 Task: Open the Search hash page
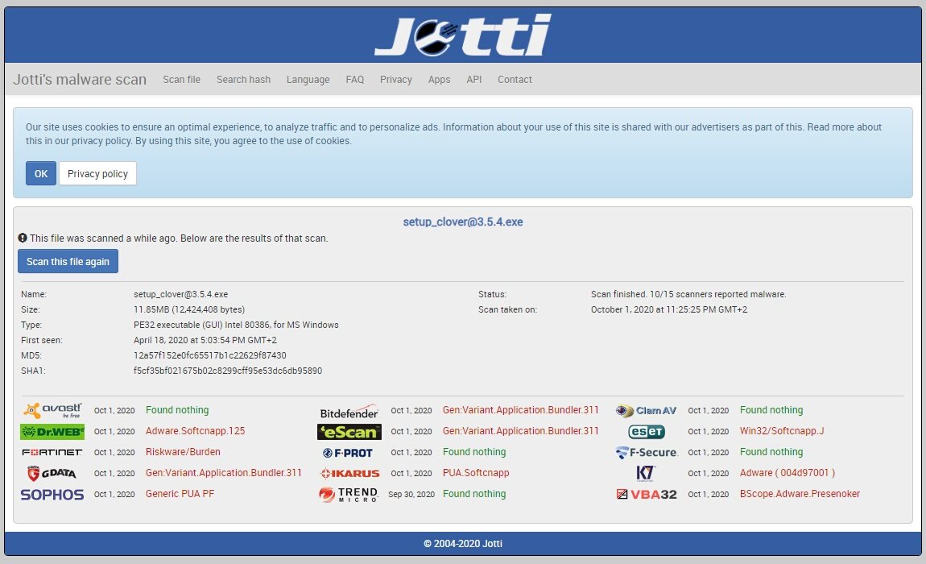[243, 79]
